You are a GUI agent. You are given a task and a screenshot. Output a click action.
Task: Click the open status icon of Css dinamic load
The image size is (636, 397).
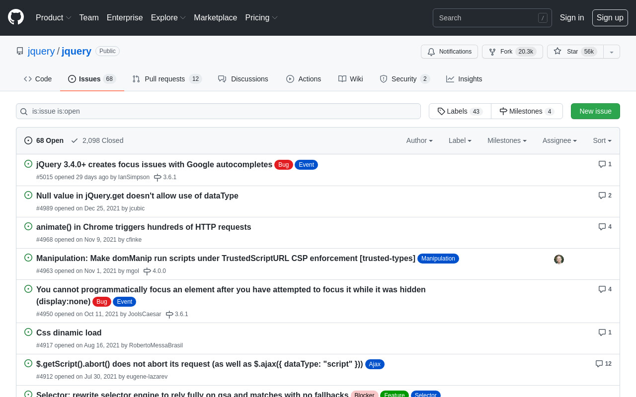pyautogui.click(x=28, y=332)
